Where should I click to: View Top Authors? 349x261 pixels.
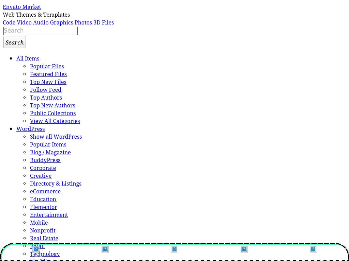click(46, 98)
